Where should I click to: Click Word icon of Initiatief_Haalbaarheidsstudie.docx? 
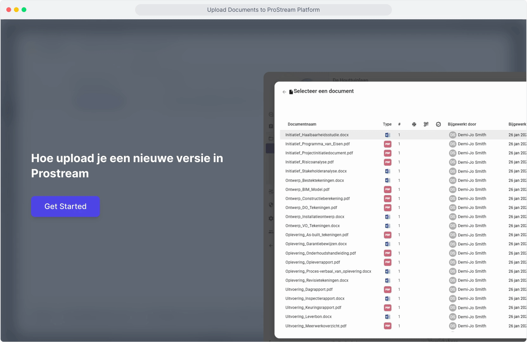(x=387, y=135)
